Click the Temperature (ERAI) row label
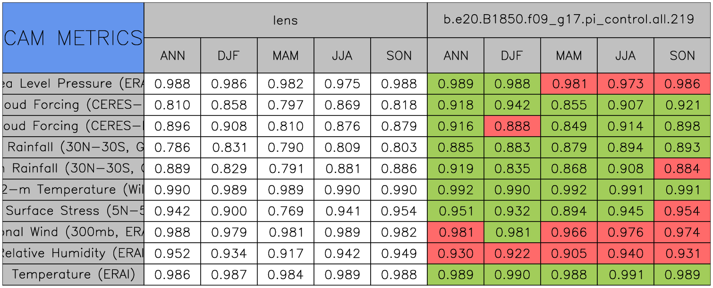 click(x=73, y=275)
